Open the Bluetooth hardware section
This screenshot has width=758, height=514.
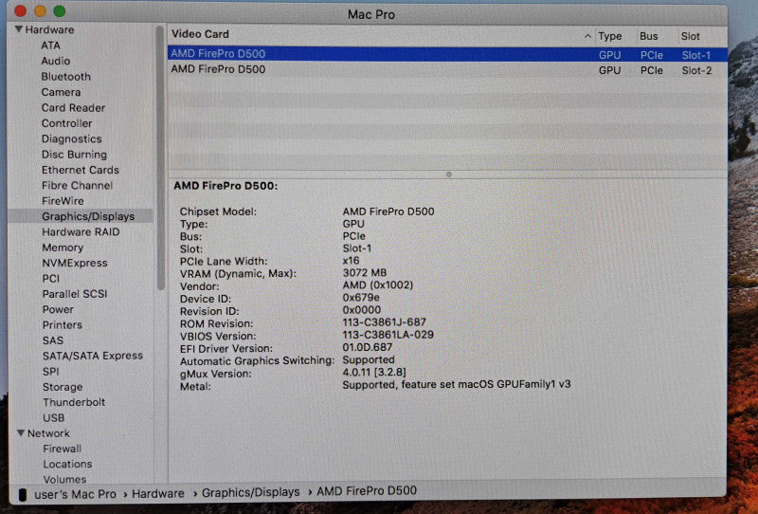pos(65,77)
